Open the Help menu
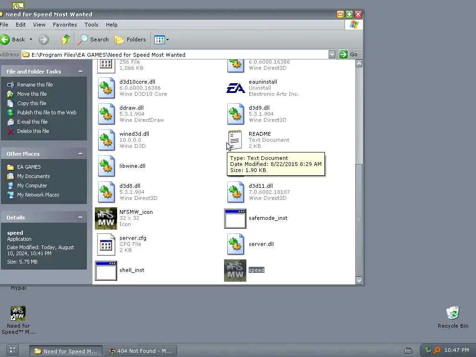This screenshot has width=476, height=357. click(x=112, y=25)
